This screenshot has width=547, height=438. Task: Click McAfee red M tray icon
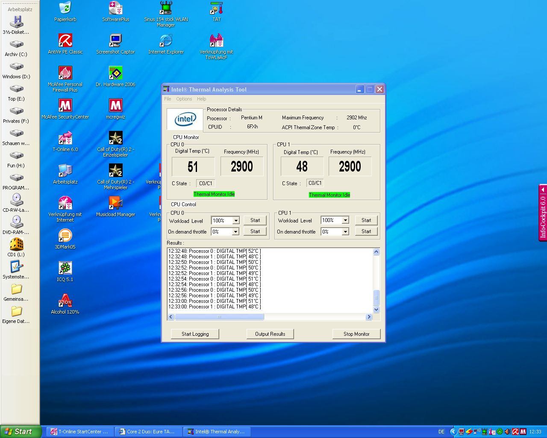523,432
